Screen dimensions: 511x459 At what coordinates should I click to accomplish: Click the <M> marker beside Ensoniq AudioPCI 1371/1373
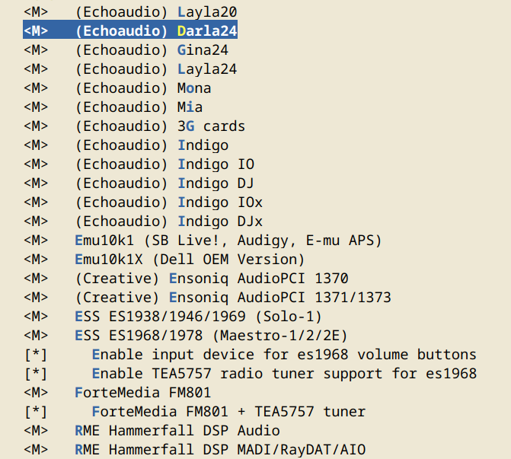35,298
